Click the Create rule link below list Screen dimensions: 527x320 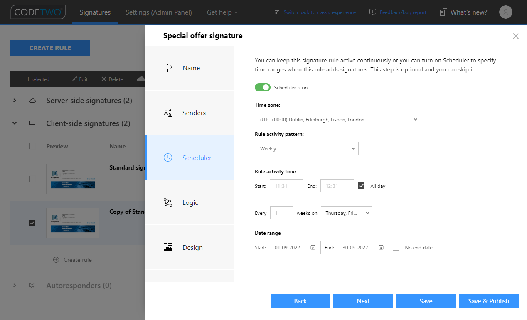tap(78, 260)
